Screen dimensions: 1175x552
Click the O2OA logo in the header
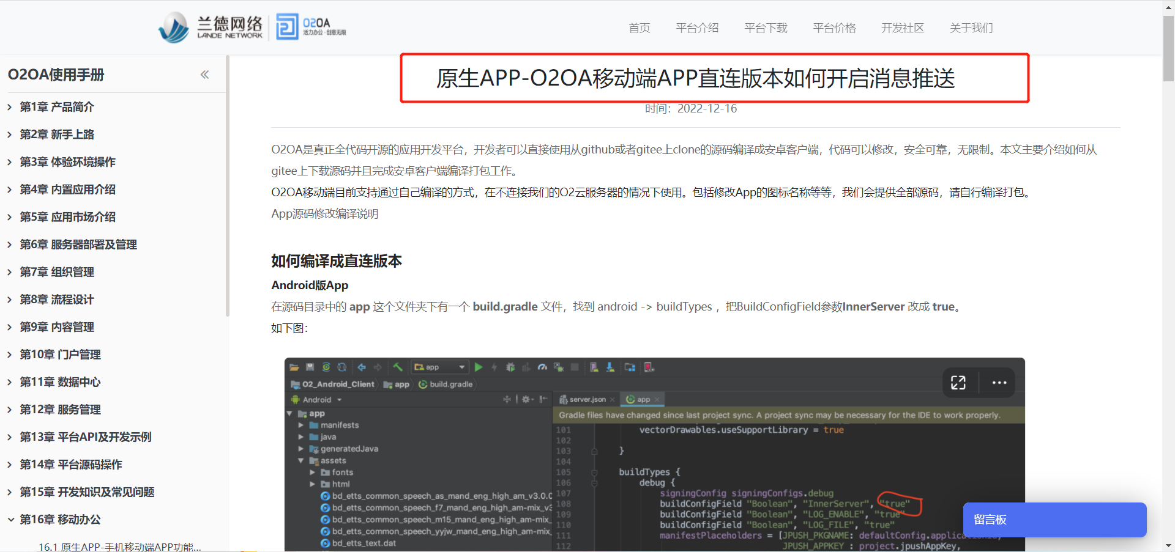(311, 27)
